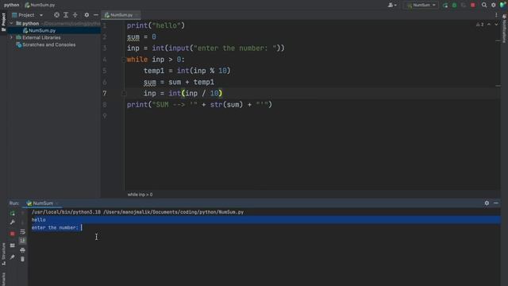Click the colorful logo icon at top right

coord(502,6)
